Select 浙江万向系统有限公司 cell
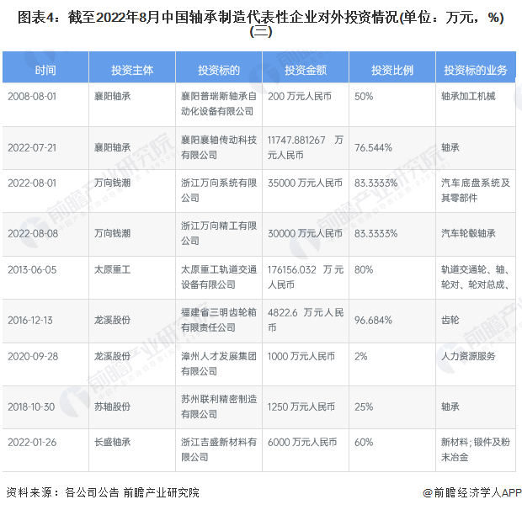This screenshot has height=510, width=522. pos(219,190)
